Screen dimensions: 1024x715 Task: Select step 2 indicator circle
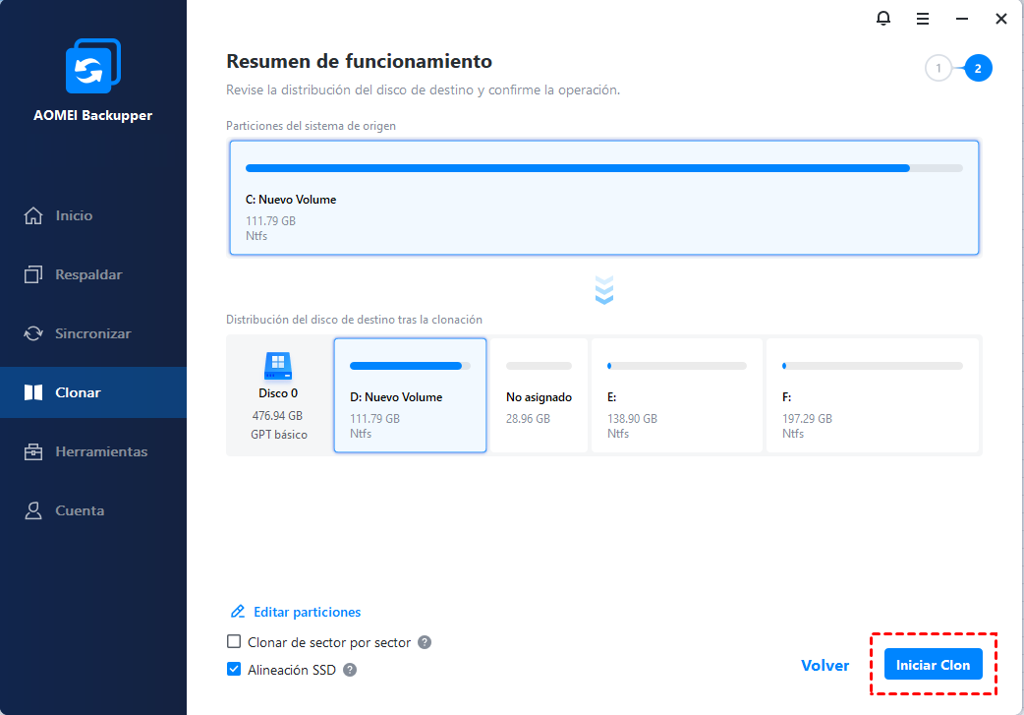(978, 68)
